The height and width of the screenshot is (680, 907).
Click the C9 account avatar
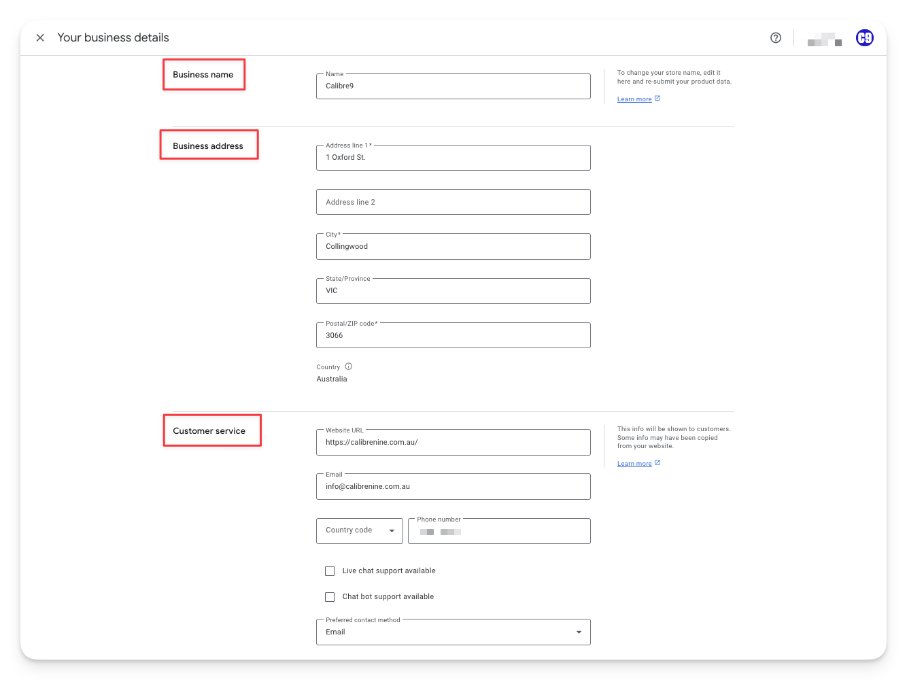tap(864, 38)
